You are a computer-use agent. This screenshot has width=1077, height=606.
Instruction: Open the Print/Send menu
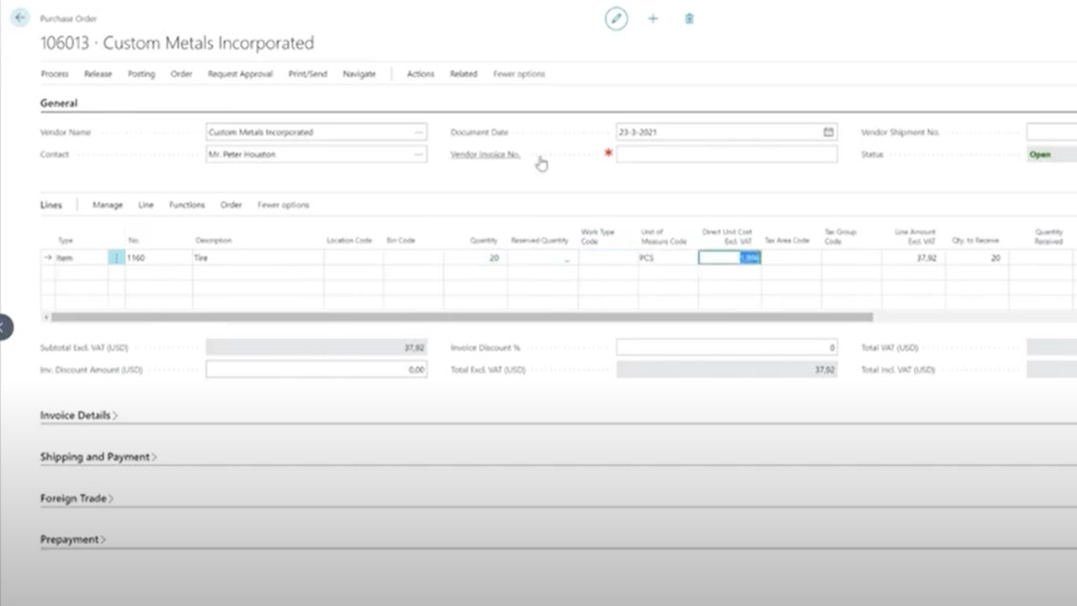click(x=308, y=74)
